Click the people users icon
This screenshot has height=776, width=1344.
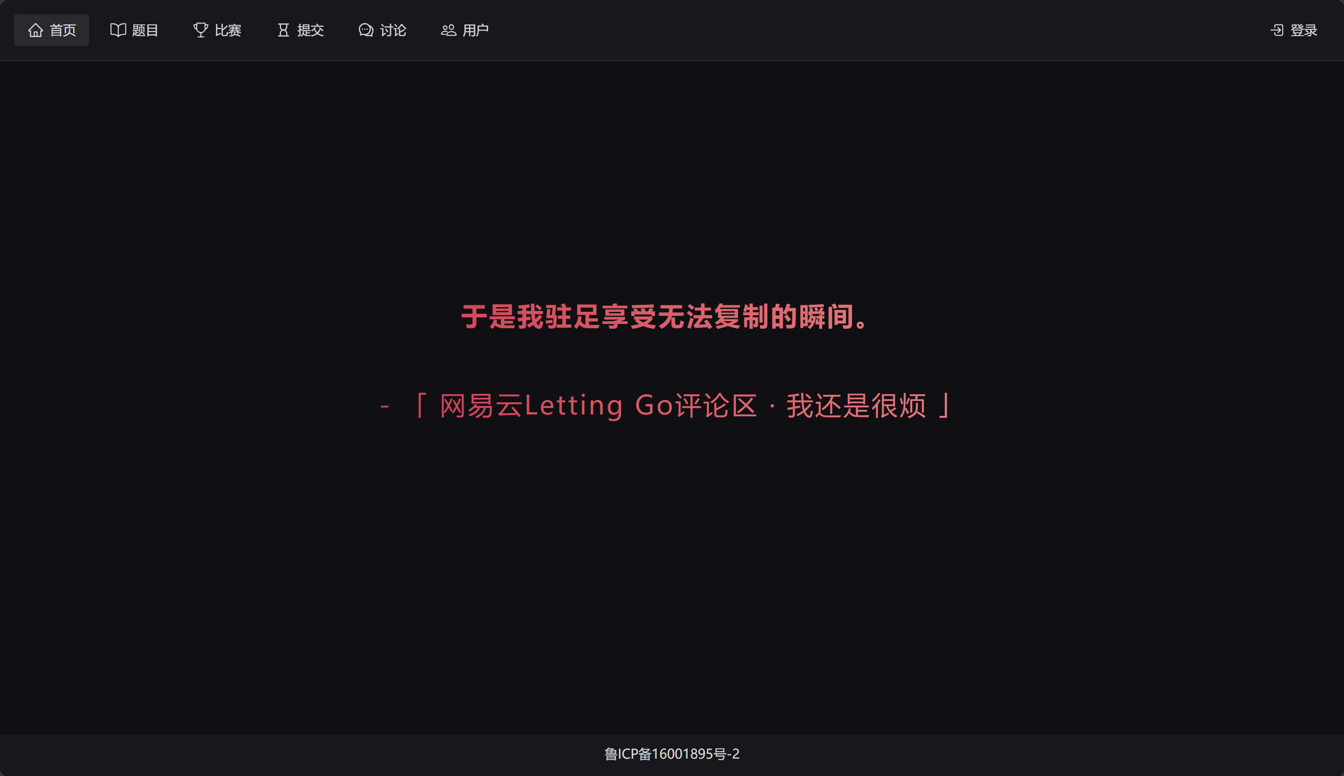[448, 30]
